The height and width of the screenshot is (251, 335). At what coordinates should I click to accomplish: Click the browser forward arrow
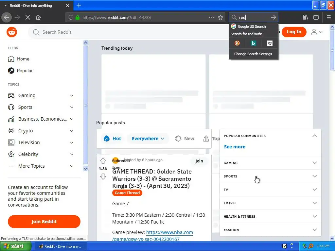pos(17,18)
